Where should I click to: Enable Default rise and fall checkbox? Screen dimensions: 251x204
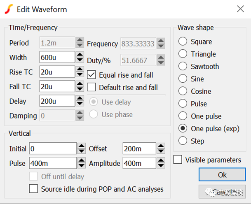(x=91, y=87)
